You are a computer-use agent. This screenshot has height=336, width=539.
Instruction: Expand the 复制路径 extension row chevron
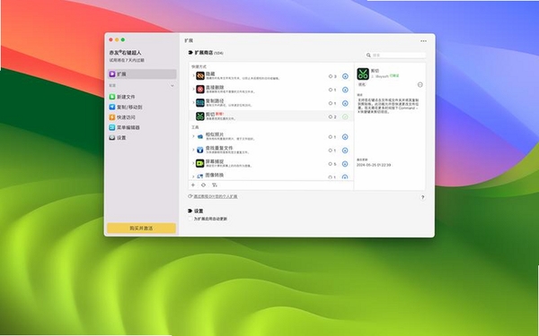[x=193, y=102]
